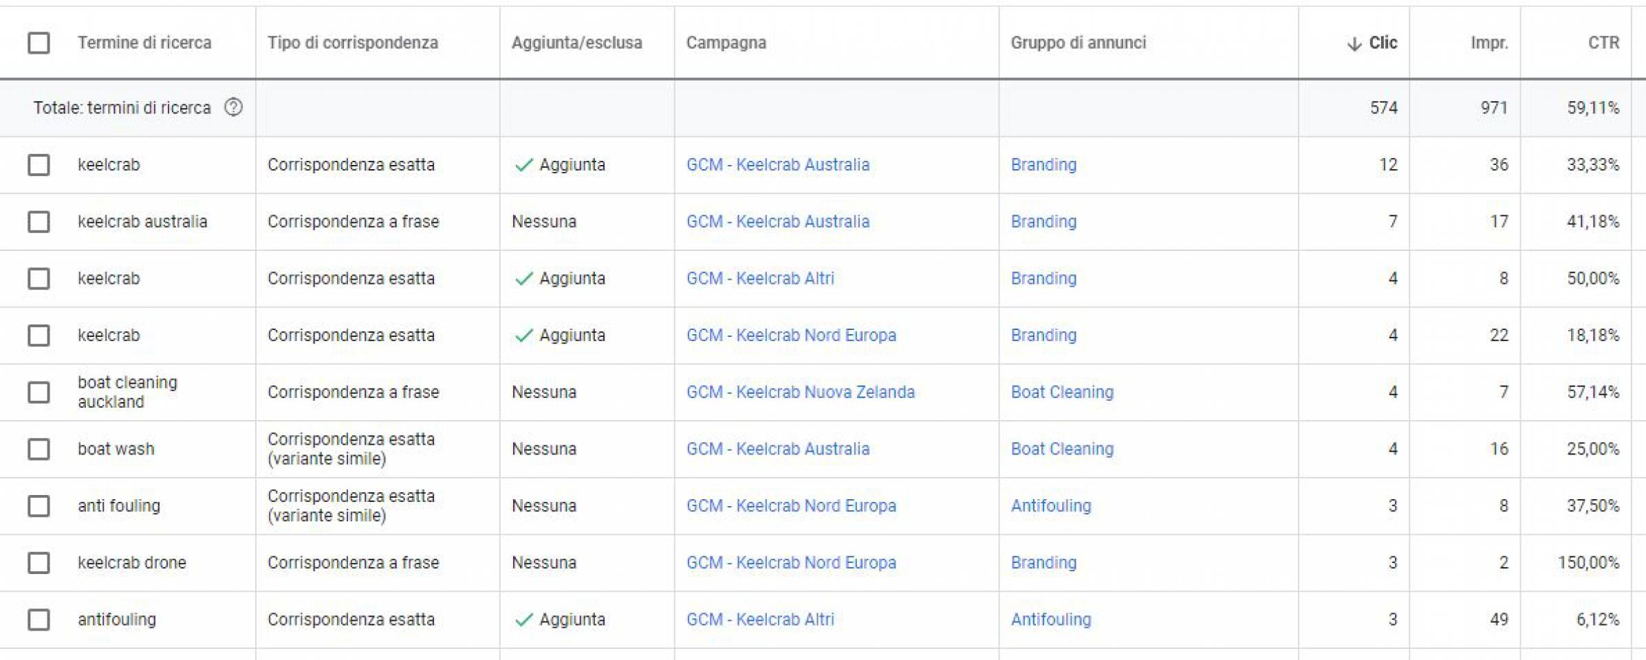Check the anti fouling row checkbox
The height and width of the screenshot is (660, 1646).
click(39, 506)
